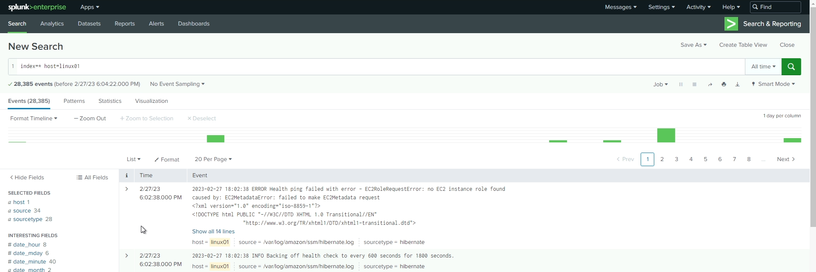The image size is (816, 272).
Task: Share the search job
Action: [710, 84]
